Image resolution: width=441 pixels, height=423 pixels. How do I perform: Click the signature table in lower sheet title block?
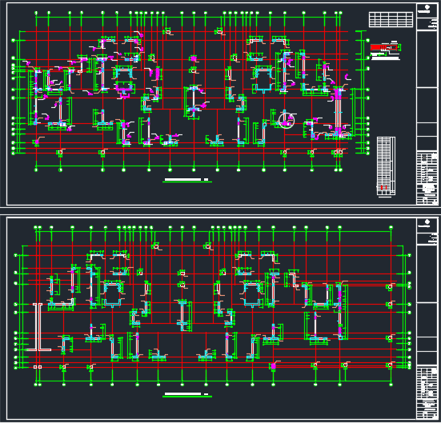(427, 392)
